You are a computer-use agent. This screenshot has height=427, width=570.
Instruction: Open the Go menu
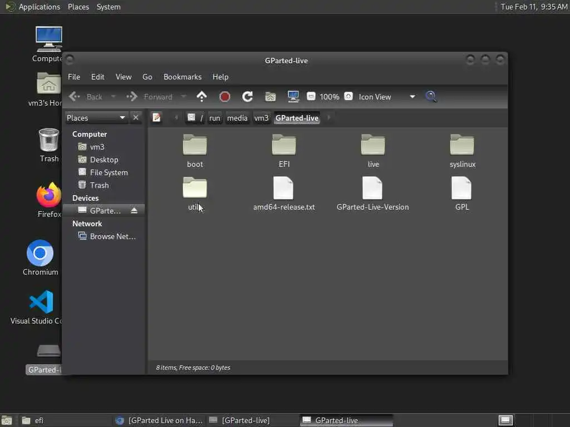[147, 77]
